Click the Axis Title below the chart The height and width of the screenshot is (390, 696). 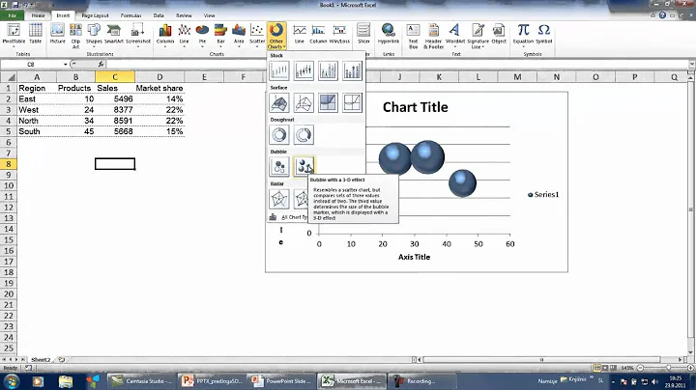(x=414, y=257)
